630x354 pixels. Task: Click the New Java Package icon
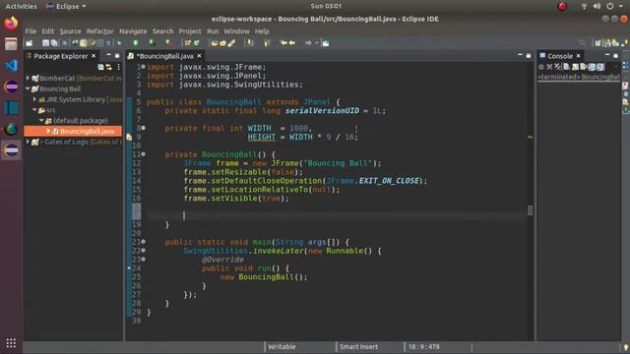click(x=188, y=43)
